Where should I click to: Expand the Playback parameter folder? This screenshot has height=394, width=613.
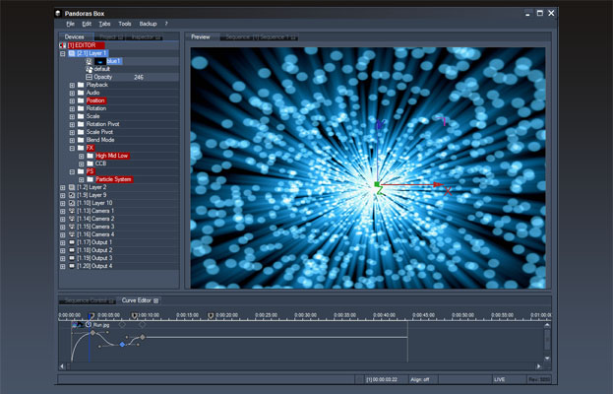pos(72,85)
